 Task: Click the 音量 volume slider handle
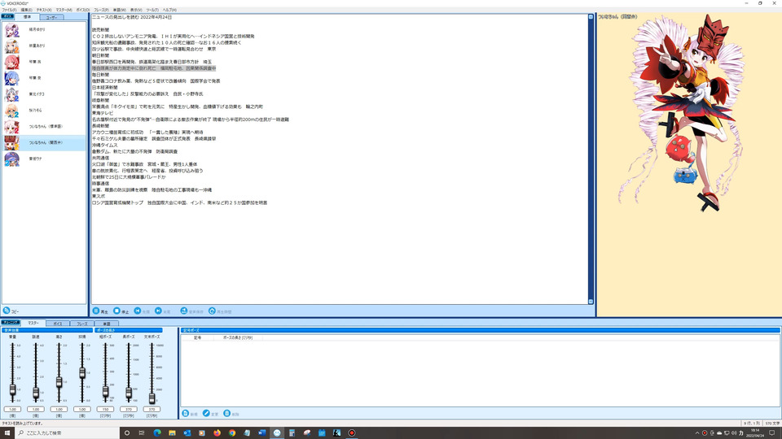[12, 389]
